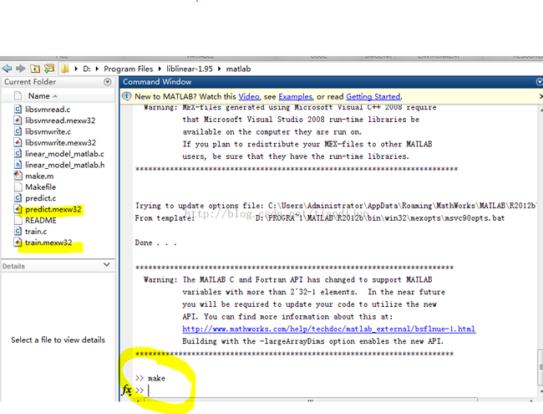Screen dimensions: 543x414
Task: Select libsvmread.mexw32 file
Action: pyautogui.click(x=60, y=120)
